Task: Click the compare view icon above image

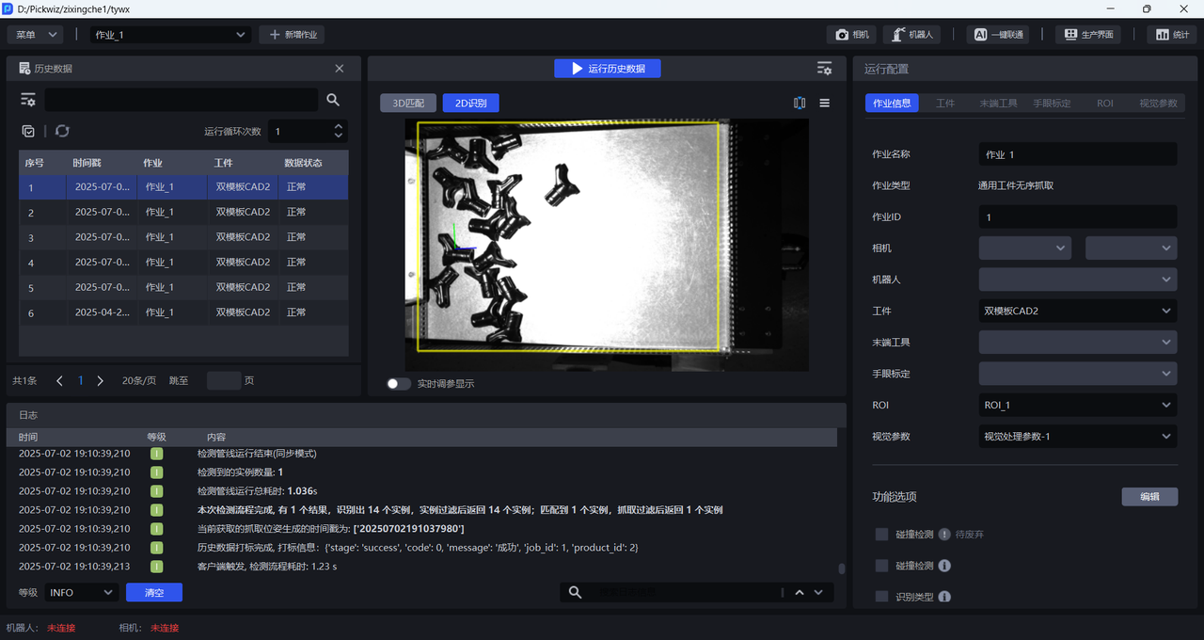Action: (x=800, y=104)
